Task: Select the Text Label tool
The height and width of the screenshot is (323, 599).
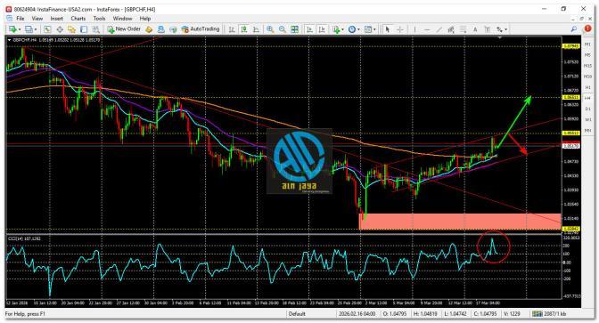Action: pos(488,29)
